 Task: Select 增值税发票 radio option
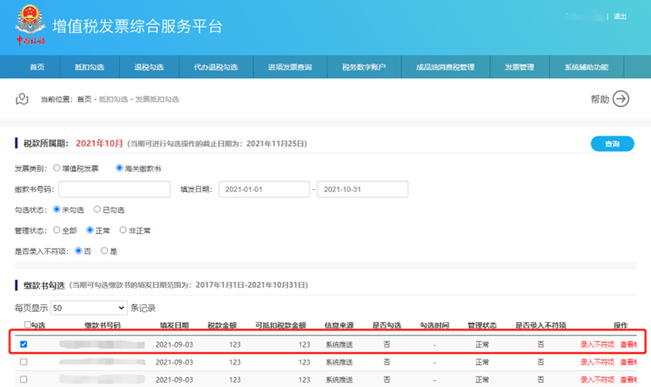tap(57, 168)
